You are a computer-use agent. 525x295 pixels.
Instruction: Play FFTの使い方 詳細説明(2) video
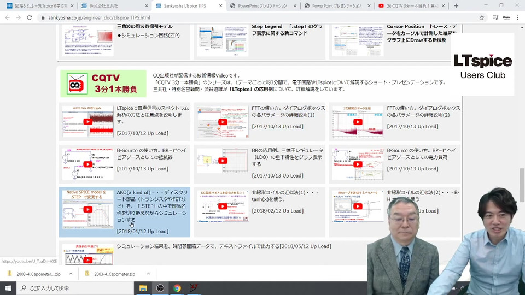(358, 122)
